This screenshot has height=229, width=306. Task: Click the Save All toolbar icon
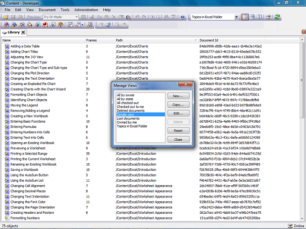20,17
